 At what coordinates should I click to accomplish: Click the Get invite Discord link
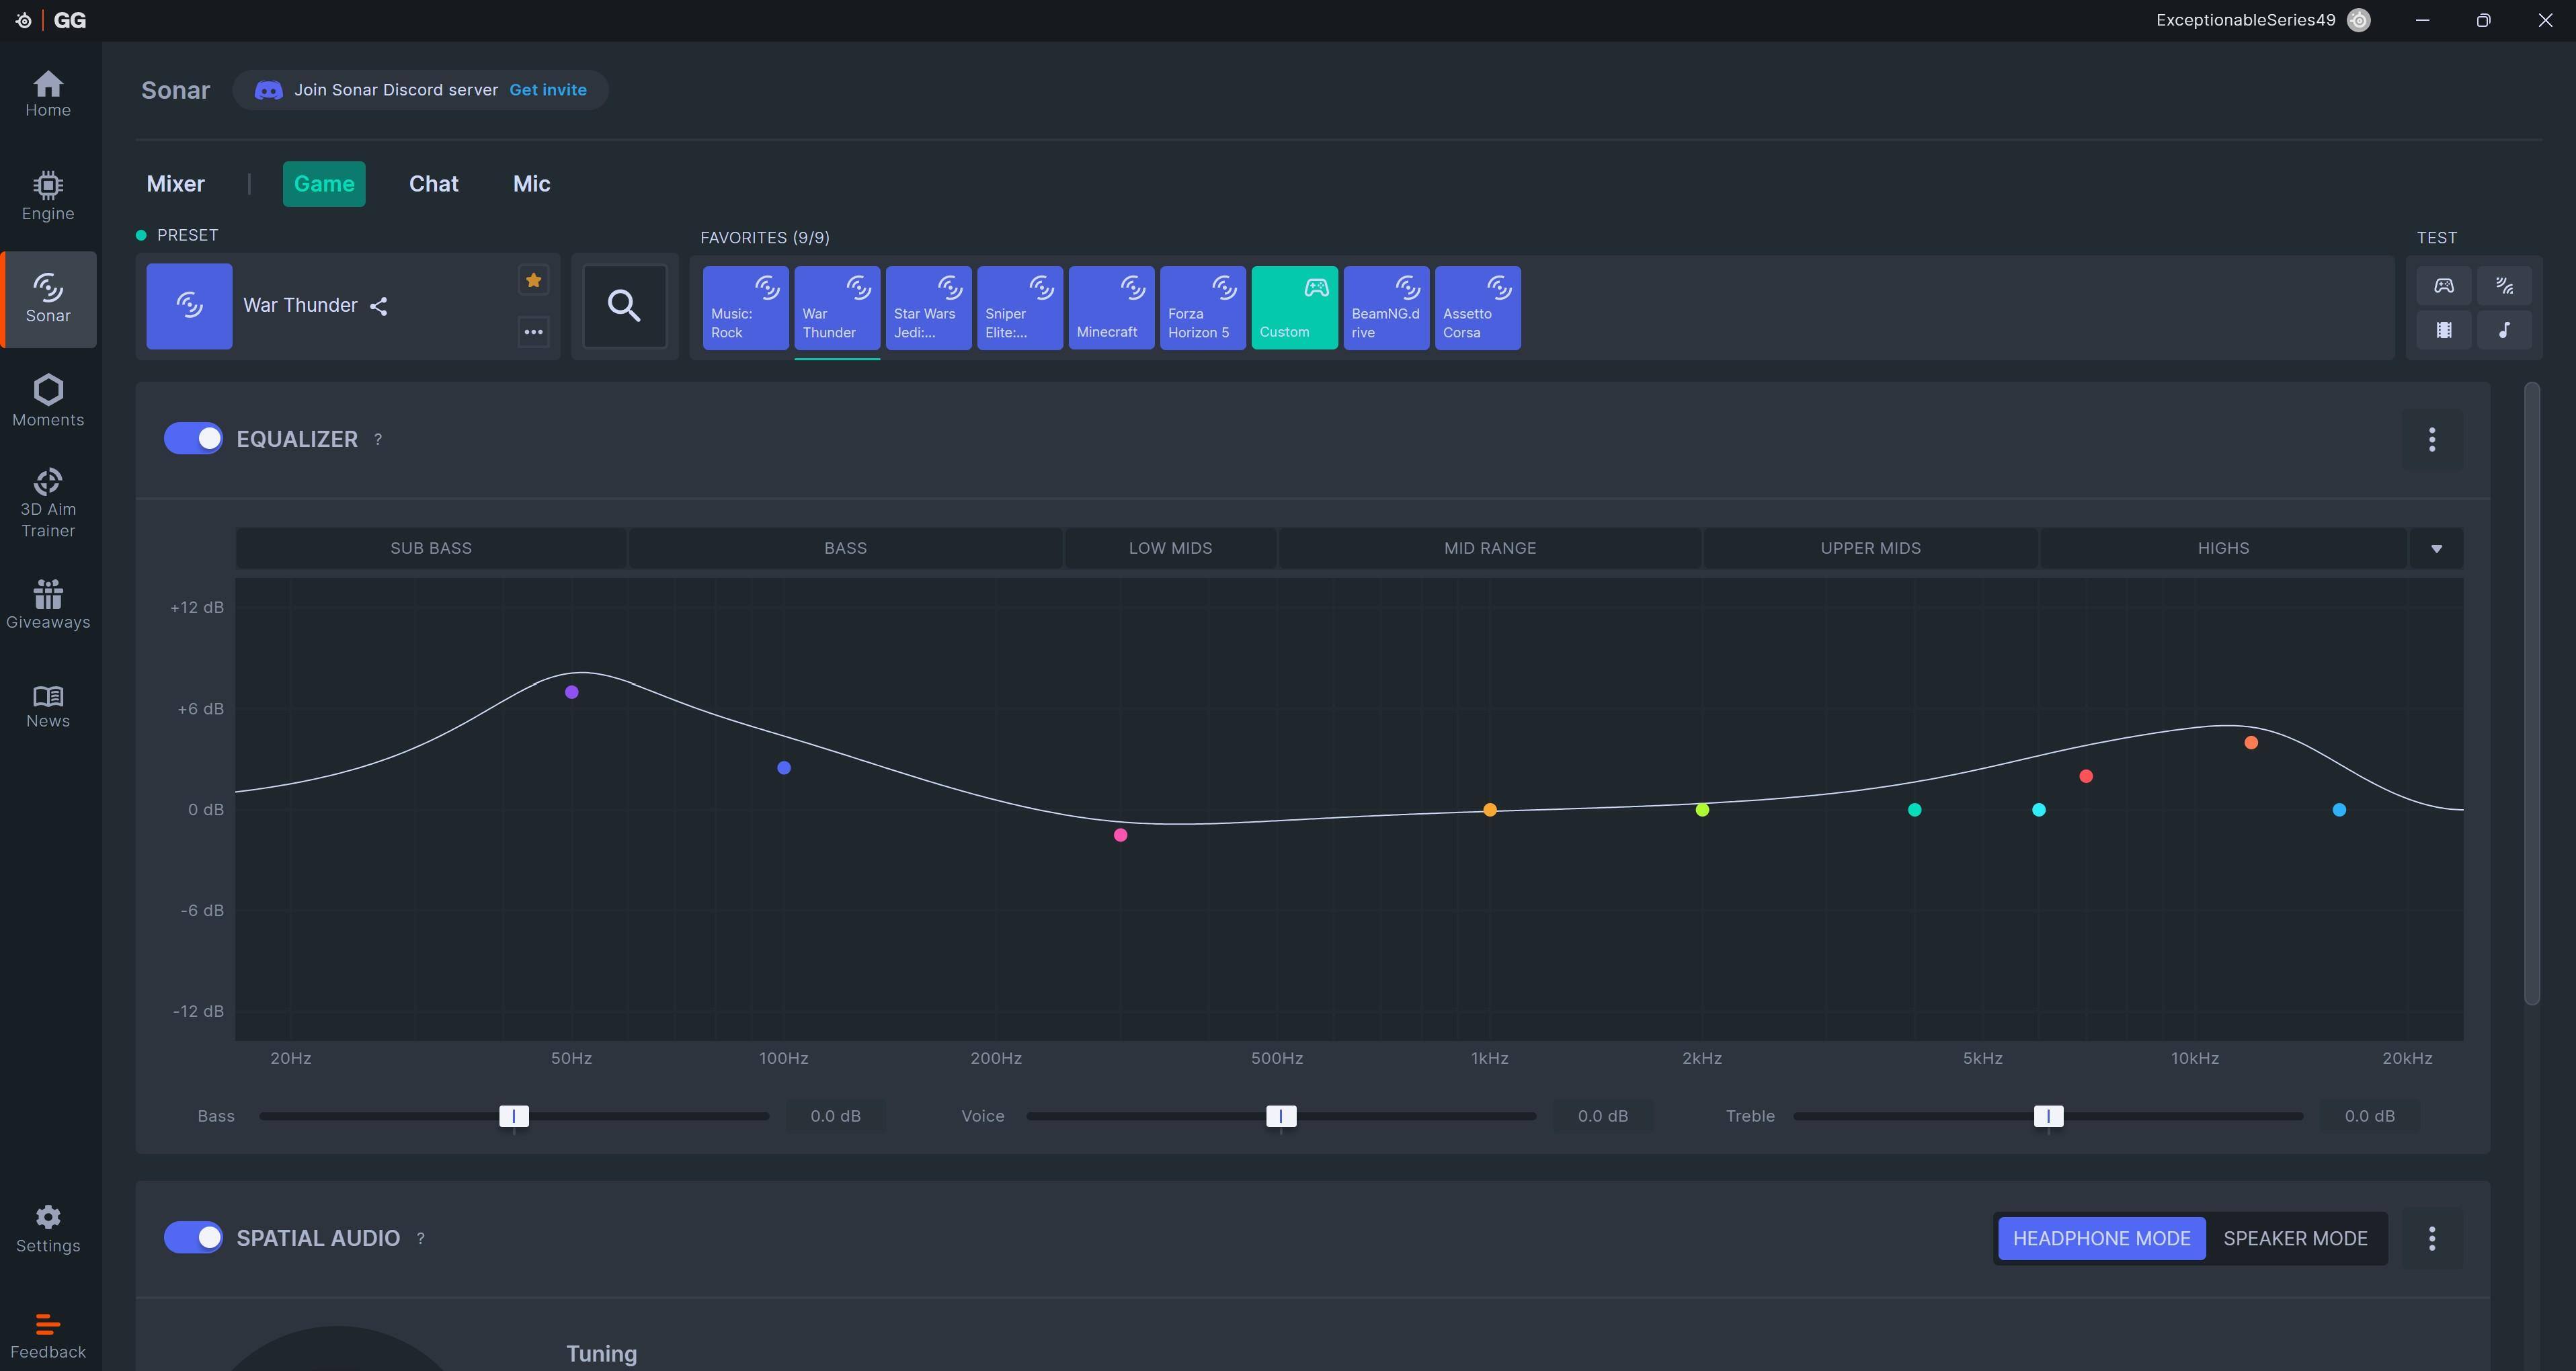548,90
